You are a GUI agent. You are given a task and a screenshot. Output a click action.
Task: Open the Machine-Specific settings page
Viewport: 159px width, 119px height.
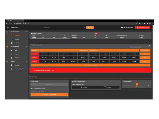tap(19, 69)
